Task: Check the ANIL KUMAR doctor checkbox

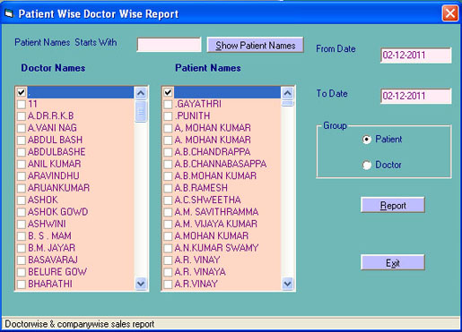Action: point(22,164)
